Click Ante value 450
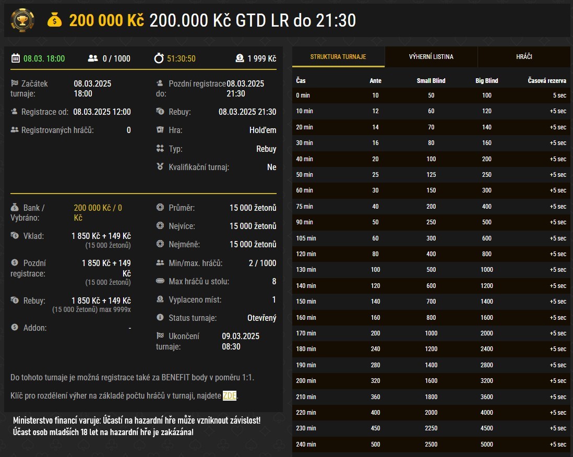 tap(375, 428)
